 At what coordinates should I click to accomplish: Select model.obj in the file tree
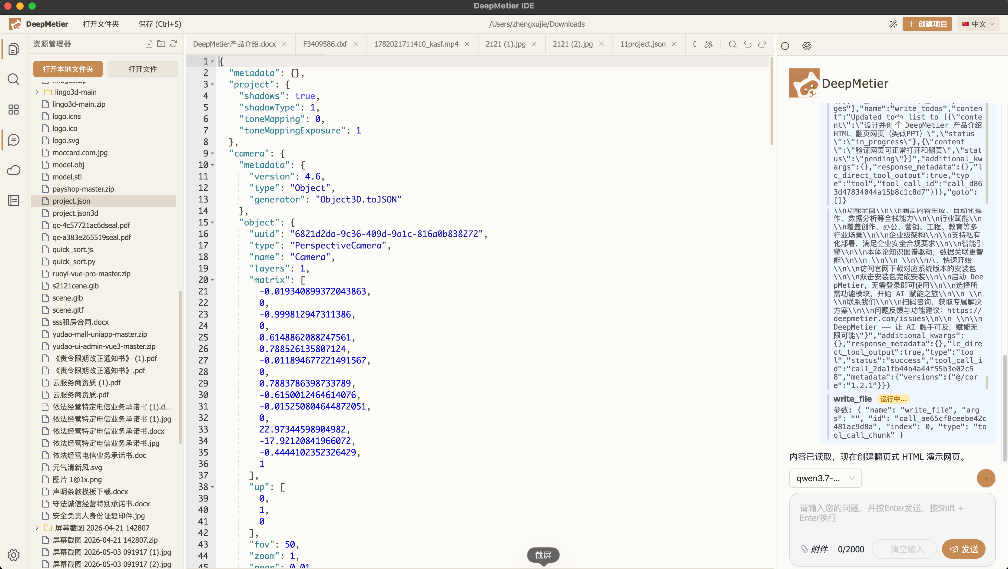pyautogui.click(x=103, y=165)
